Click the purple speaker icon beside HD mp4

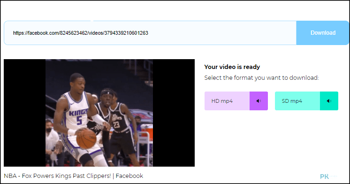point(259,101)
